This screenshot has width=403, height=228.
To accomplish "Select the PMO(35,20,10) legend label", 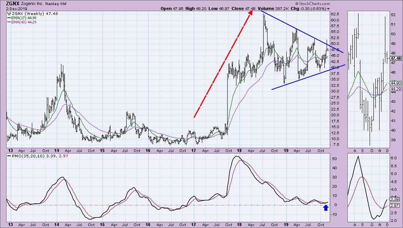I will coord(26,156).
